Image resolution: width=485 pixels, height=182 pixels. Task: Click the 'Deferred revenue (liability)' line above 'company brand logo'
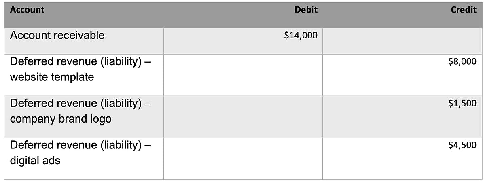[x=76, y=104]
